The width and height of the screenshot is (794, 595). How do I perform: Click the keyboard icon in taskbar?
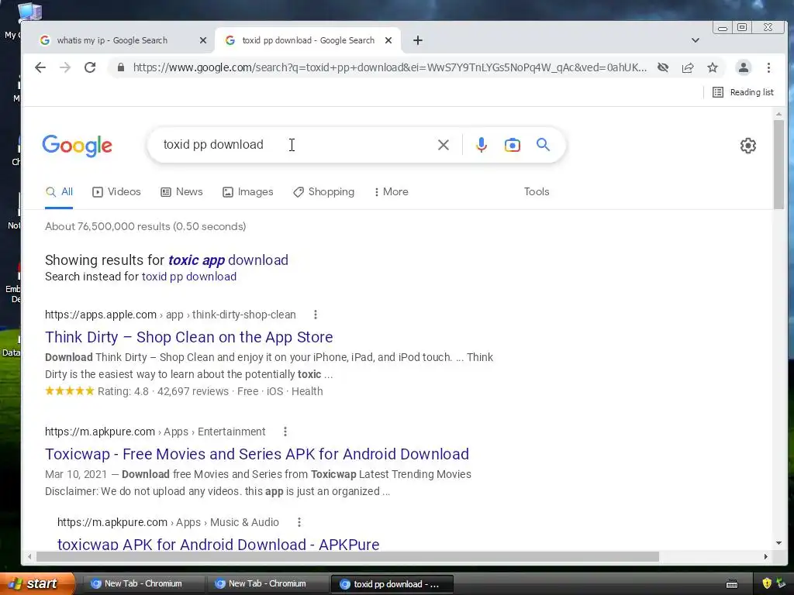[x=732, y=584]
